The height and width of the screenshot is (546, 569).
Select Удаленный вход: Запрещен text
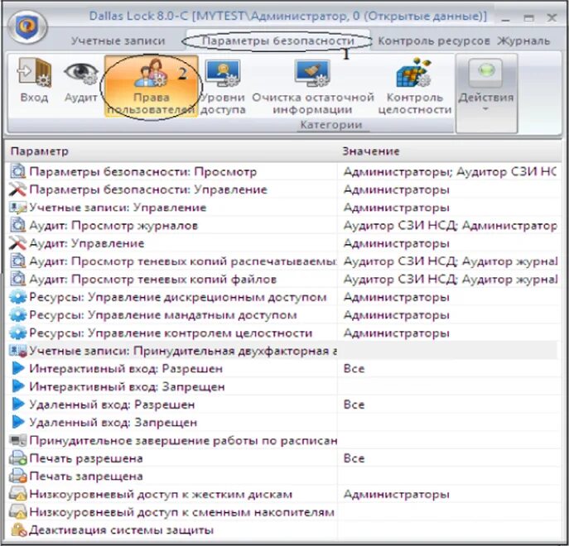(113, 423)
